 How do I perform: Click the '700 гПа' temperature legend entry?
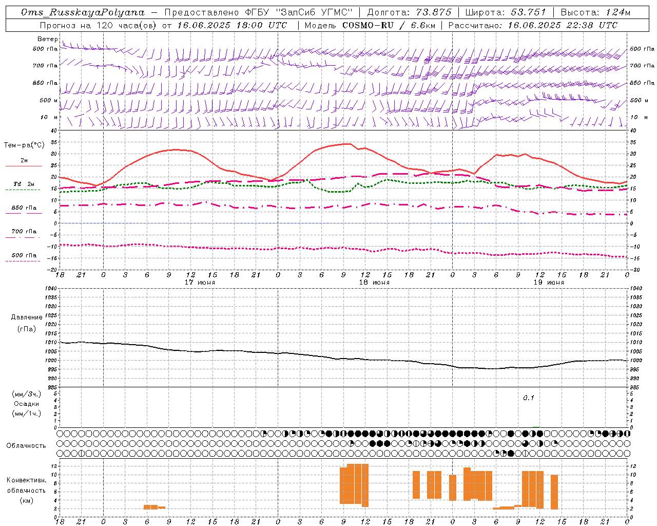(24, 232)
